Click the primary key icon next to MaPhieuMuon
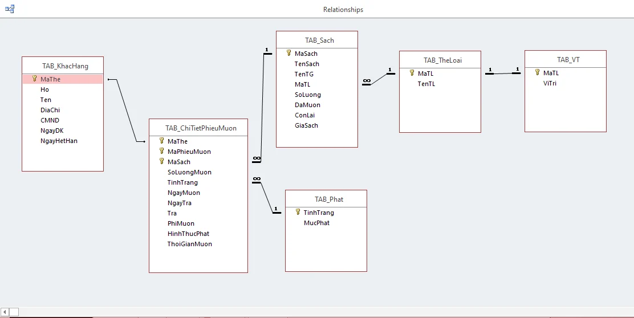Image resolution: width=634 pixels, height=318 pixels. tap(162, 152)
